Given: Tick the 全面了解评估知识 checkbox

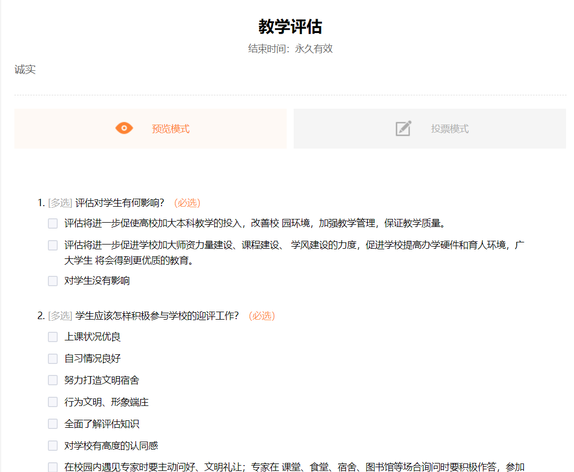Looking at the screenshot, I should 53,424.
